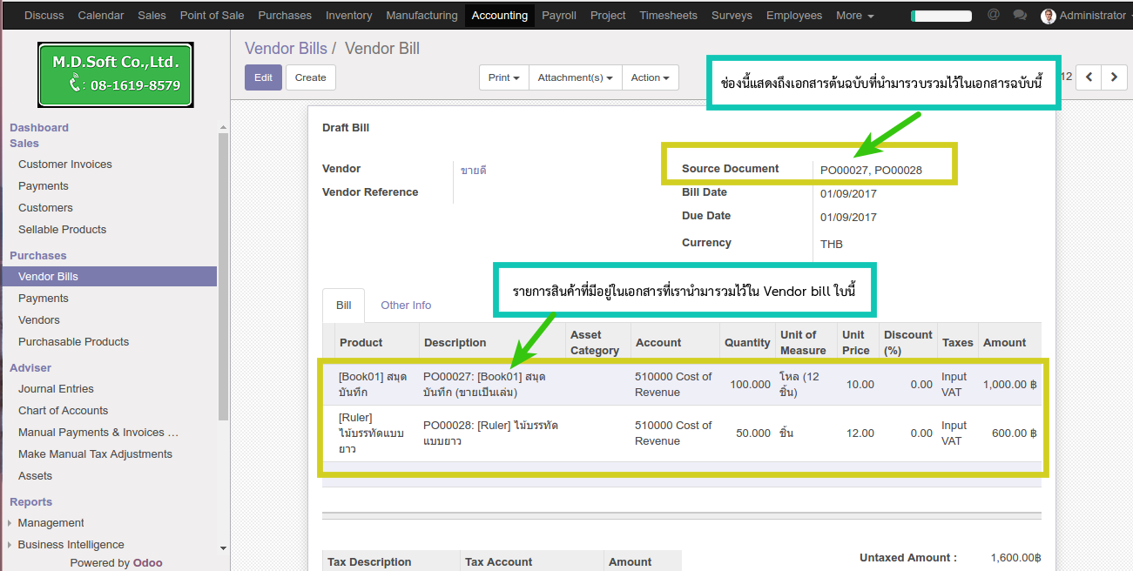
Task: Open the conversations chat bubble icon
Action: tap(1020, 16)
